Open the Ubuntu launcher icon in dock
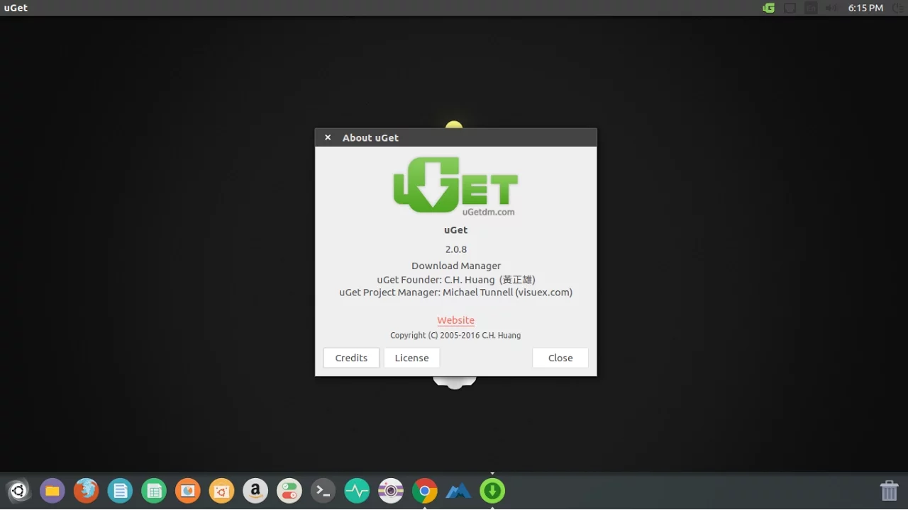 pyautogui.click(x=18, y=491)
